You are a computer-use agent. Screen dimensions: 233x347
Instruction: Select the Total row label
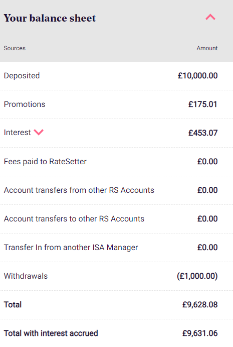point(13,305)
